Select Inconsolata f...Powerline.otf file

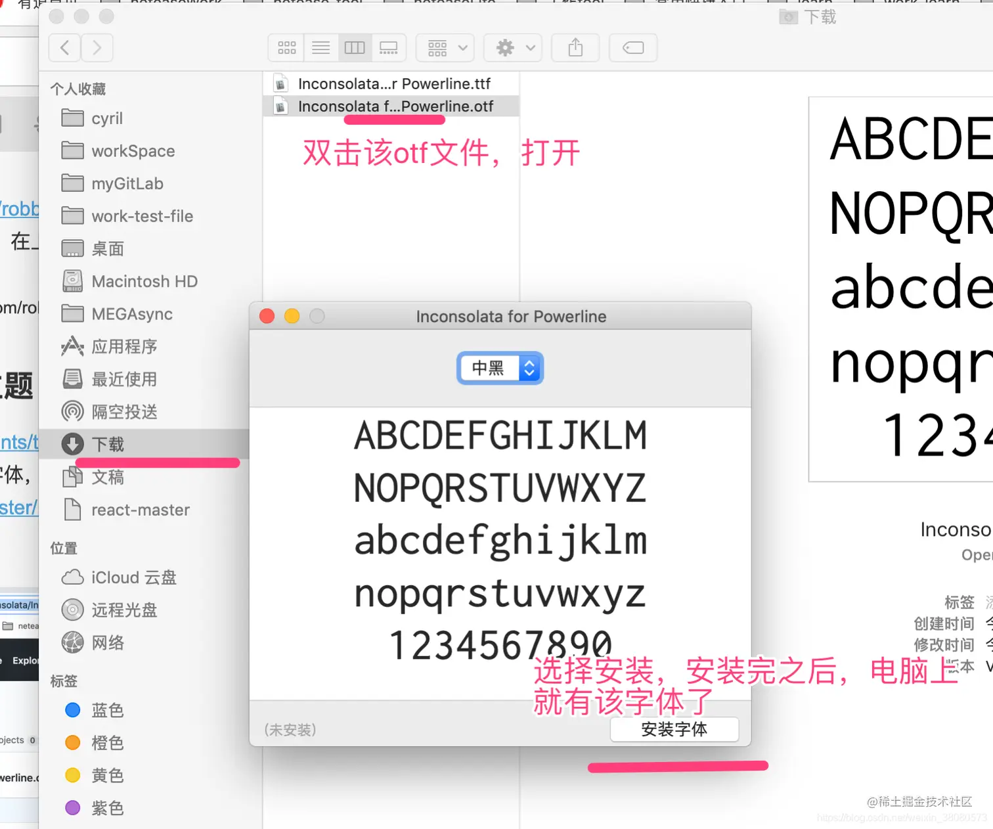click(x=391, y=106)
